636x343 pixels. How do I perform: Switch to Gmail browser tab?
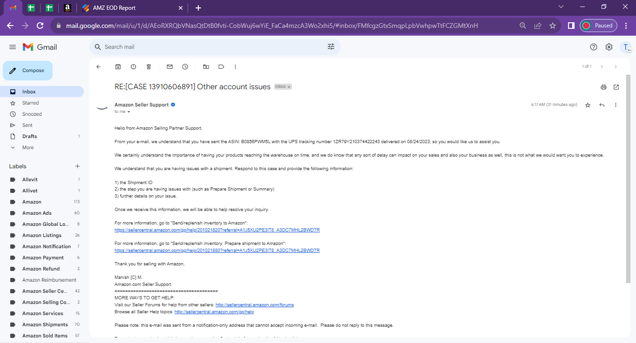[x=13, y=8]
